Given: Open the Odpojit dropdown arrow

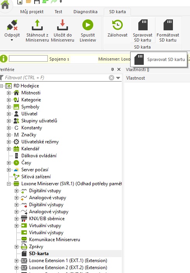Looking at the screenshot, I should [x=12, y=40].
